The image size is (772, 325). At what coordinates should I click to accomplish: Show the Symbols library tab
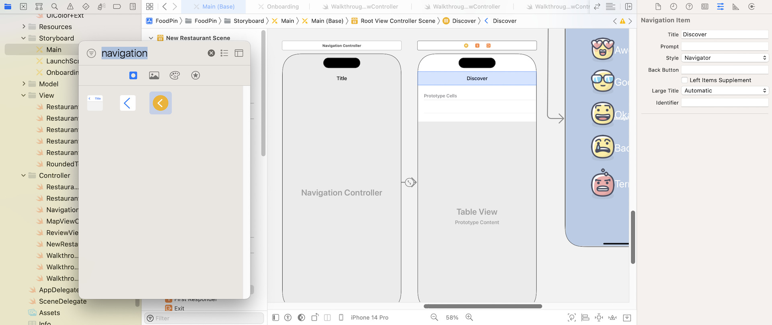[195, 75]
